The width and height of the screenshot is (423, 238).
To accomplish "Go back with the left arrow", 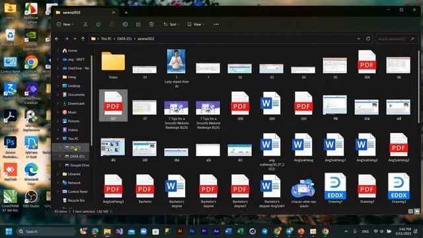I will coord(57,39).
